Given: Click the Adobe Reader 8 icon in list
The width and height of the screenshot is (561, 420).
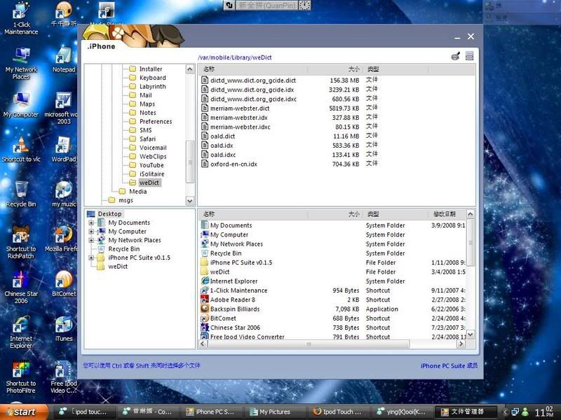Looking at the screenshot, I should click(205, 300).
